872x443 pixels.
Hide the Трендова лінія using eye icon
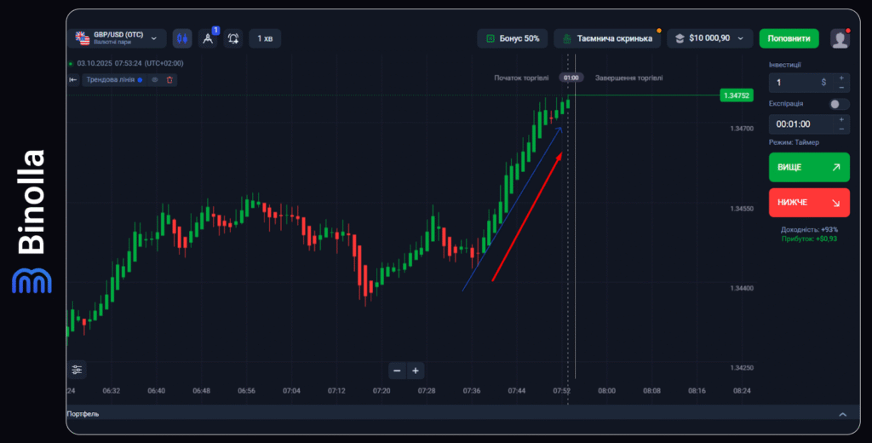click(155, 79)
